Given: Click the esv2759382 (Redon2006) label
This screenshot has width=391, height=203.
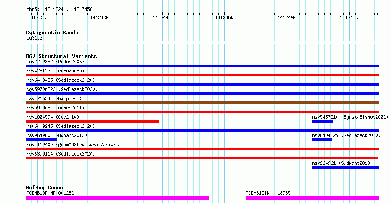Looking at the screenshot, I should pyautogui.click(x=55, y=62).
